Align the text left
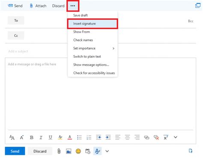The height and width of the screenshot is (160, 203). coord(118,137)
